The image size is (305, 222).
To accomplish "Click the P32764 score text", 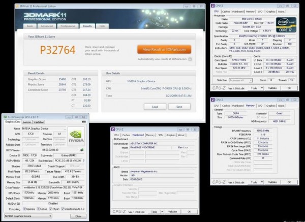I will pos(57,50).
